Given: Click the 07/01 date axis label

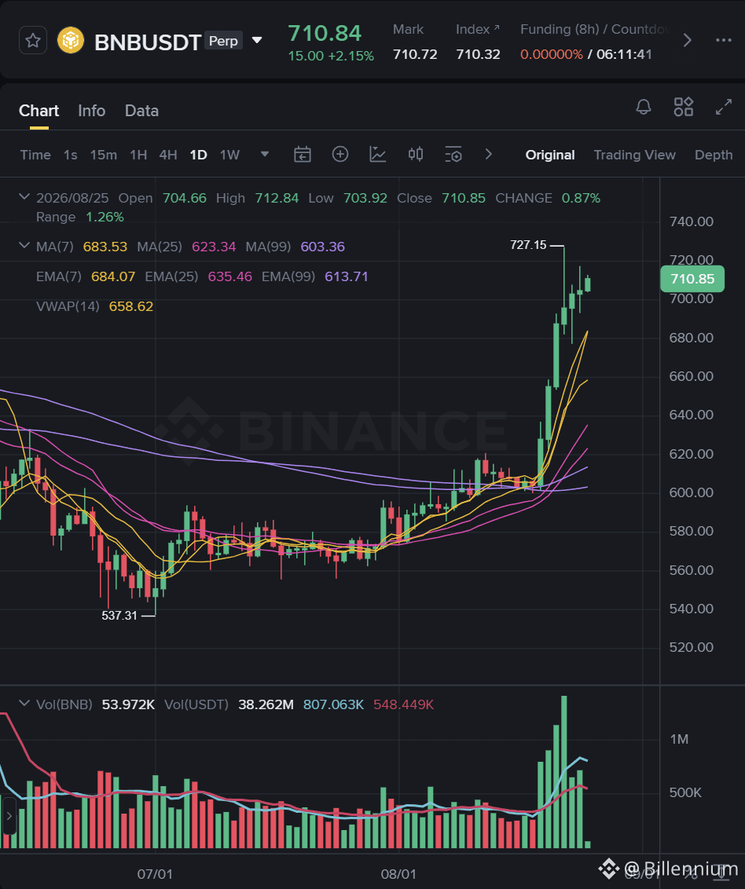Looking at the screenshot, I should click(155, 874).
